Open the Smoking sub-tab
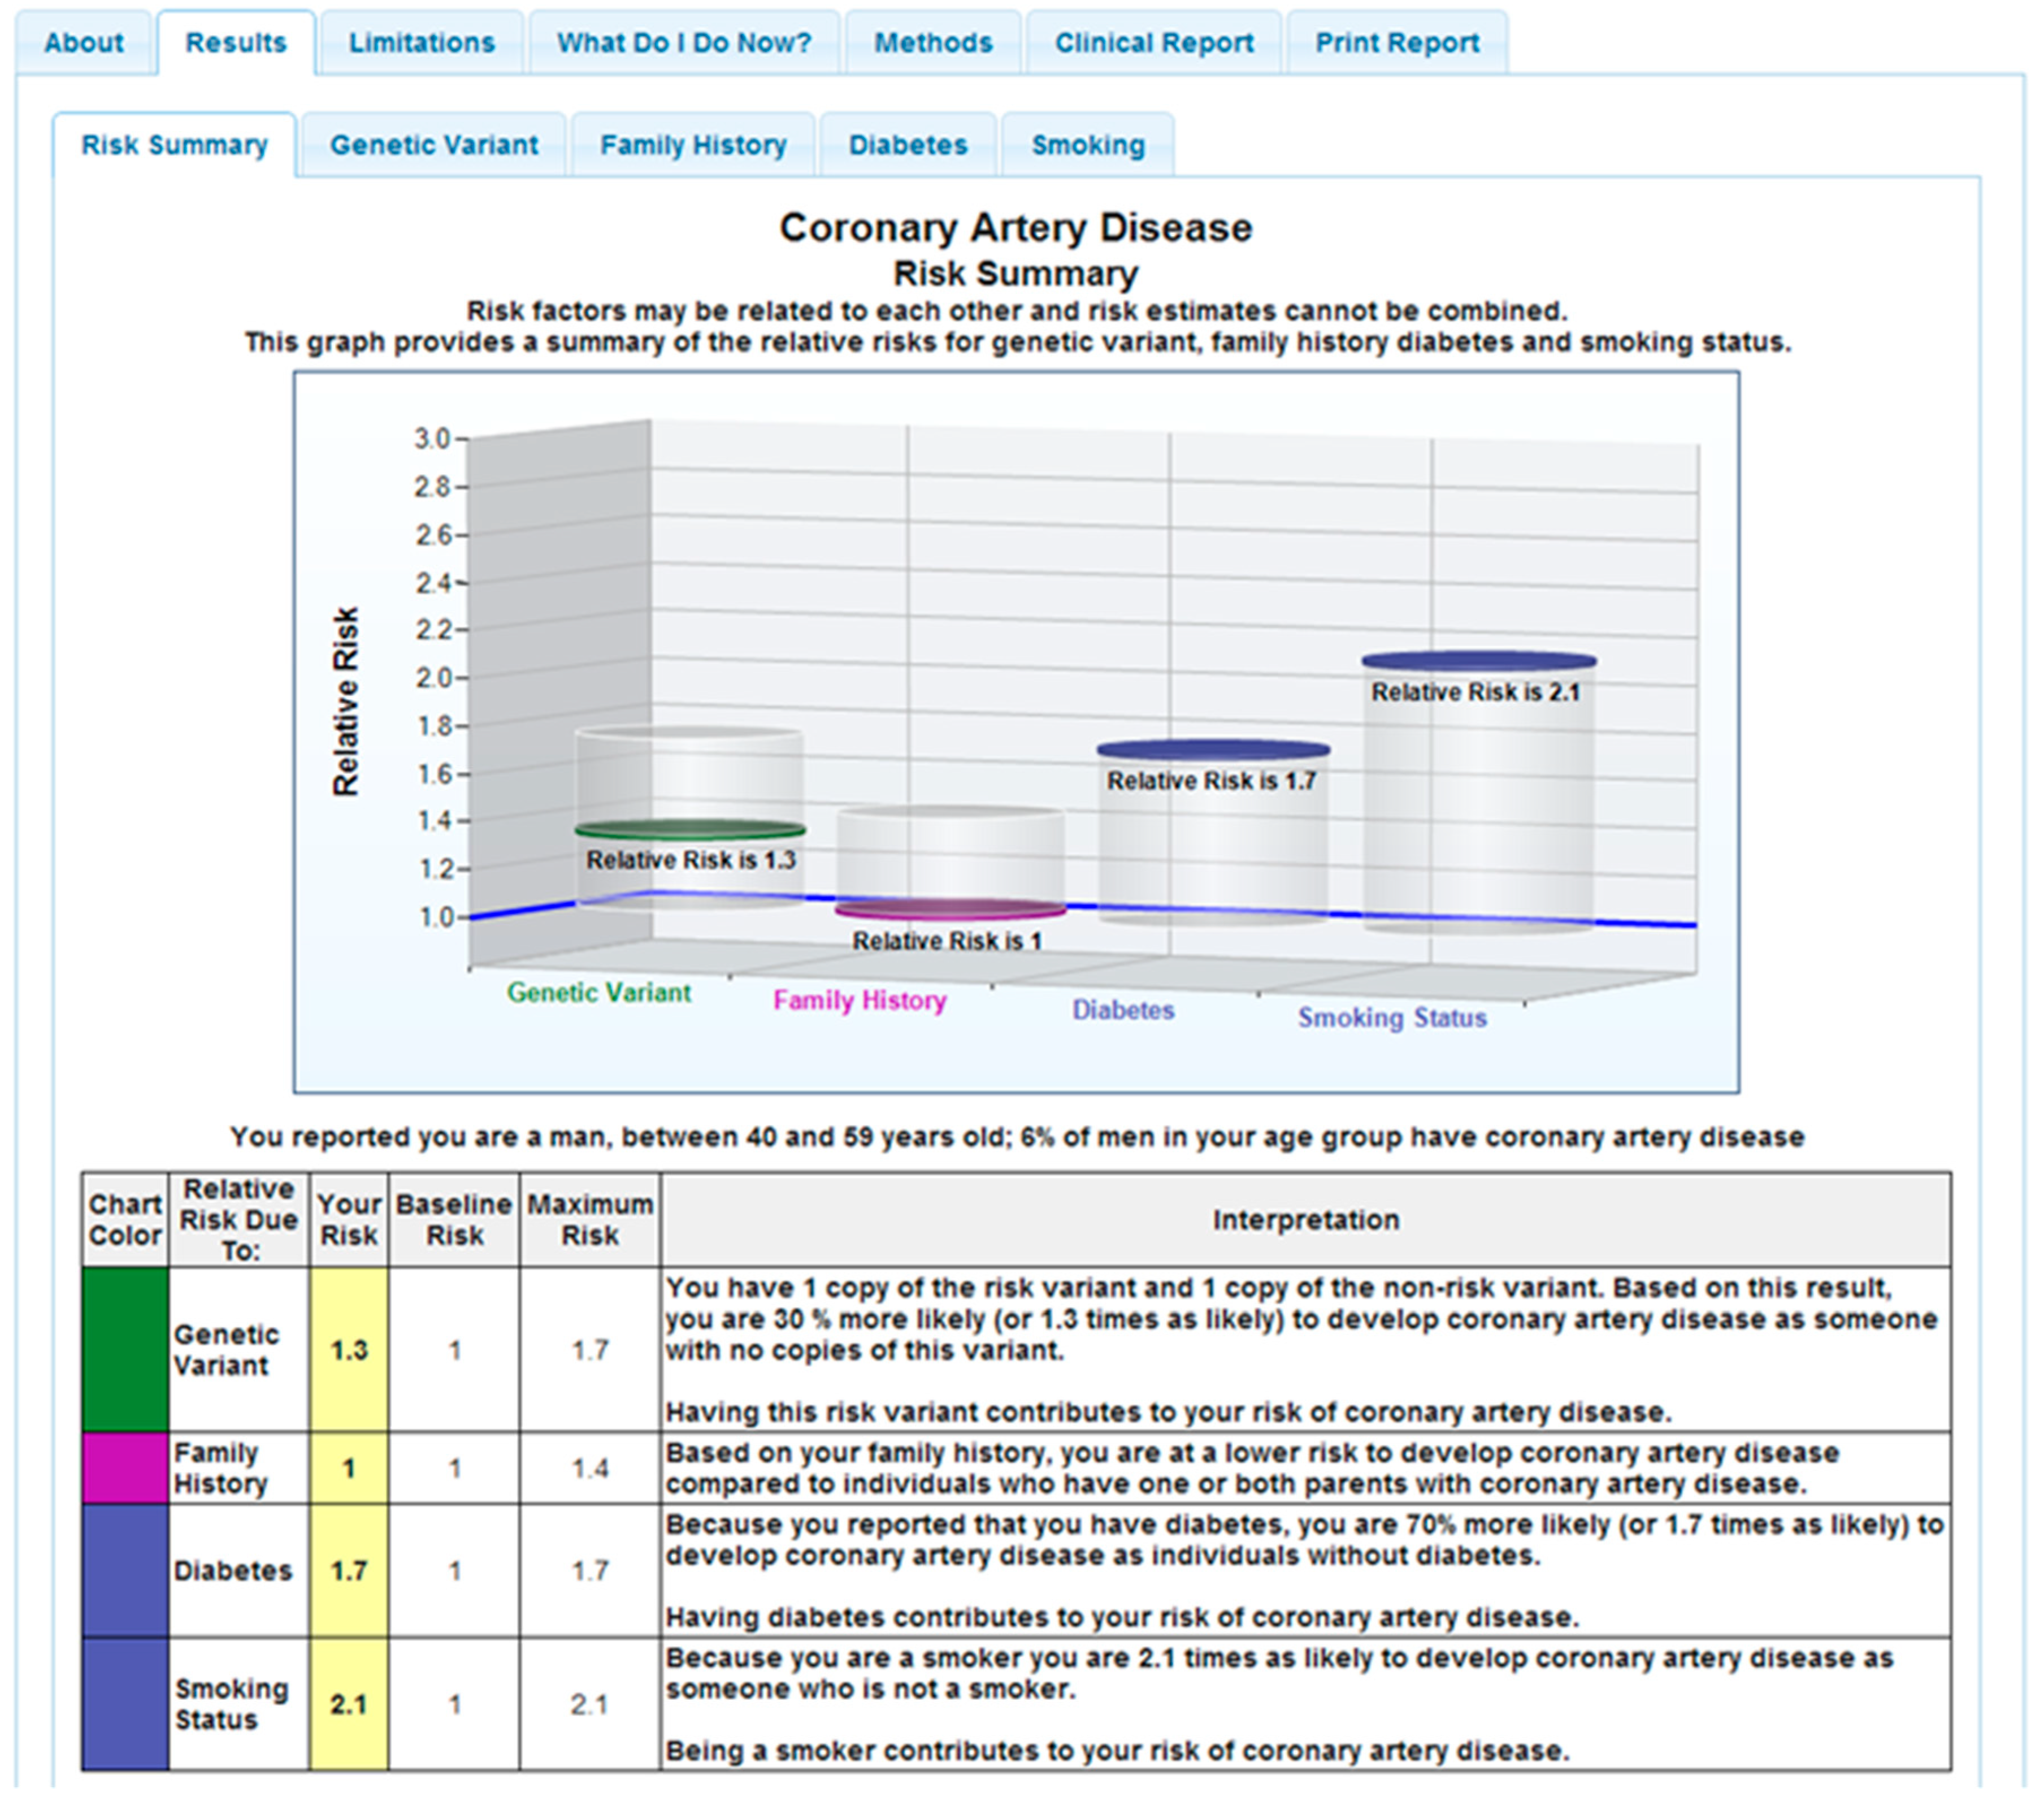 (1088, 145)
